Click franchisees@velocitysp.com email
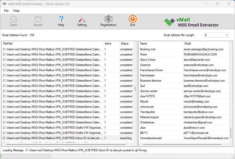This screenshot has width=235, height=159. [200, 75]
